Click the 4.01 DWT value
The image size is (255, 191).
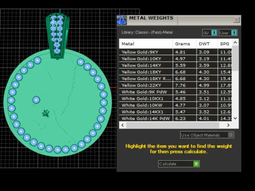[x=204, y=118]
